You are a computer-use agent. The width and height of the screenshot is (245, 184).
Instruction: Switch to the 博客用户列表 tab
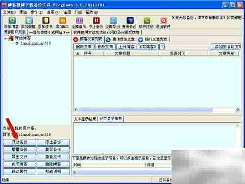[15, 32]
